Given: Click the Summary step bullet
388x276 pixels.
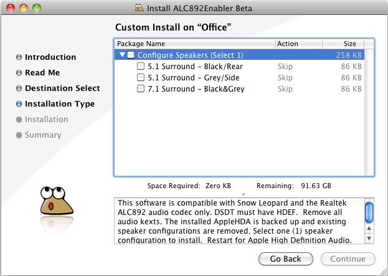Looking at the screenshot, I should [x=19, y=135].
